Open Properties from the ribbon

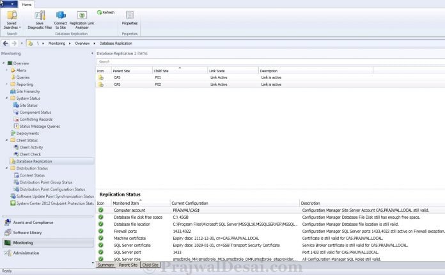coord(130,19)
